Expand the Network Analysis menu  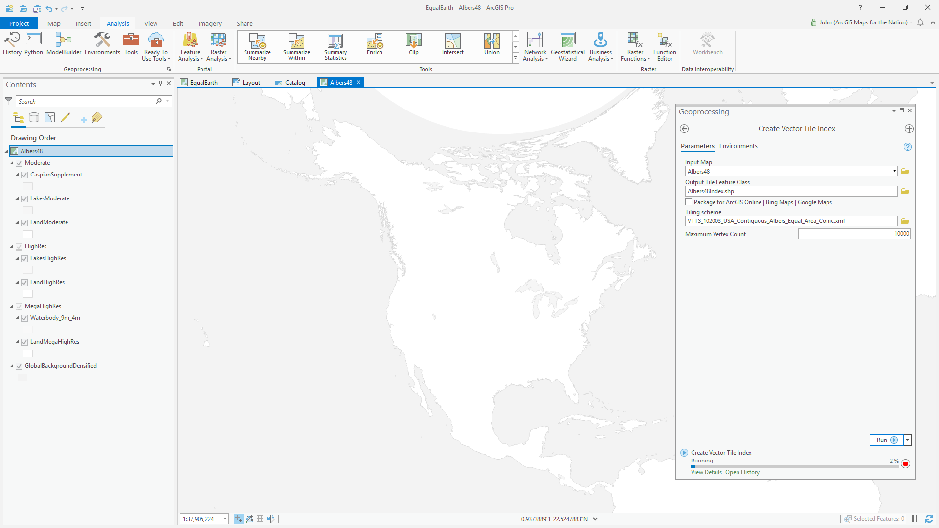coord(535,47)
